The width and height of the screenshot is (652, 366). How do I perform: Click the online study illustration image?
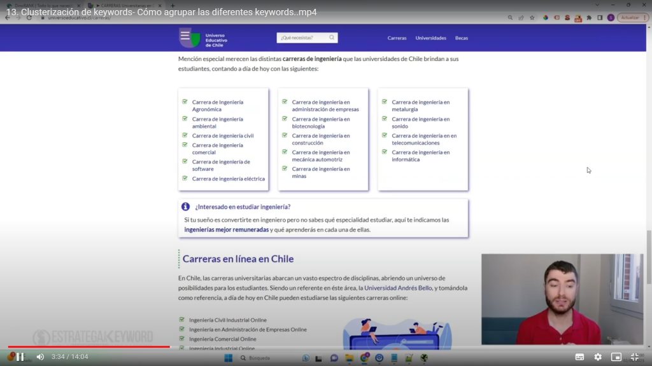(397, 333)
